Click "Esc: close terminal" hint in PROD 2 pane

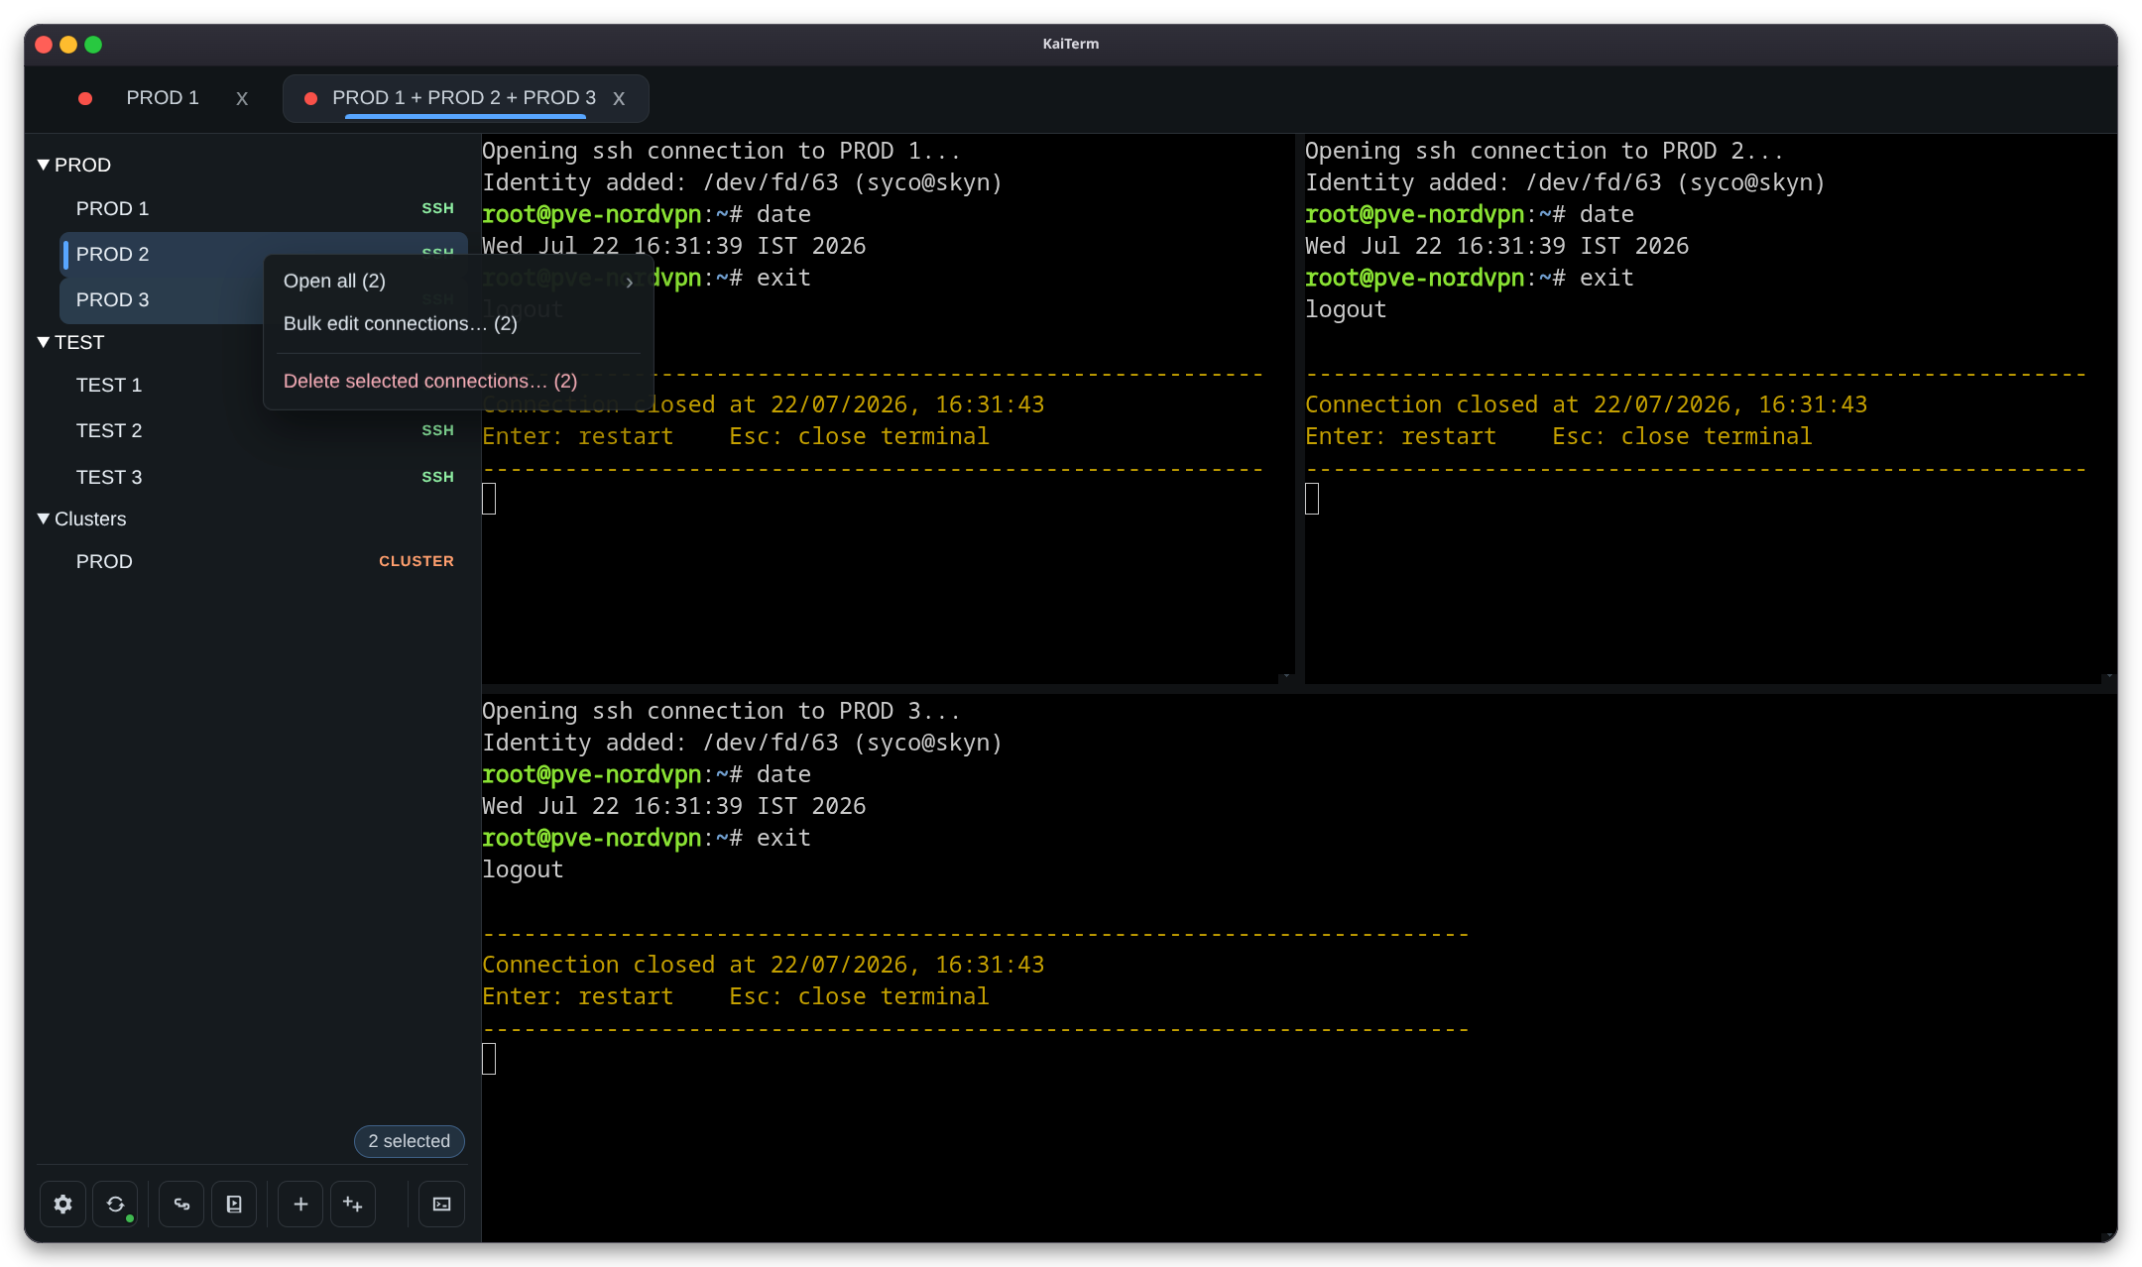(x=1682, y=436)
